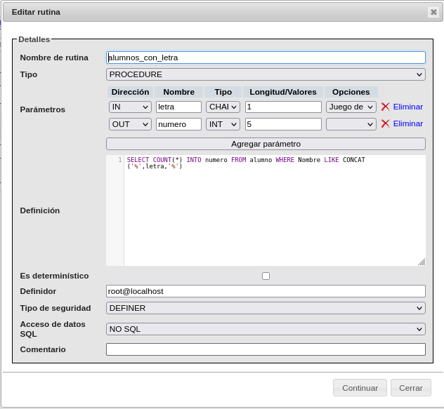
Task: Click the red X icon for letra parameter
Action: pos(385,107)
